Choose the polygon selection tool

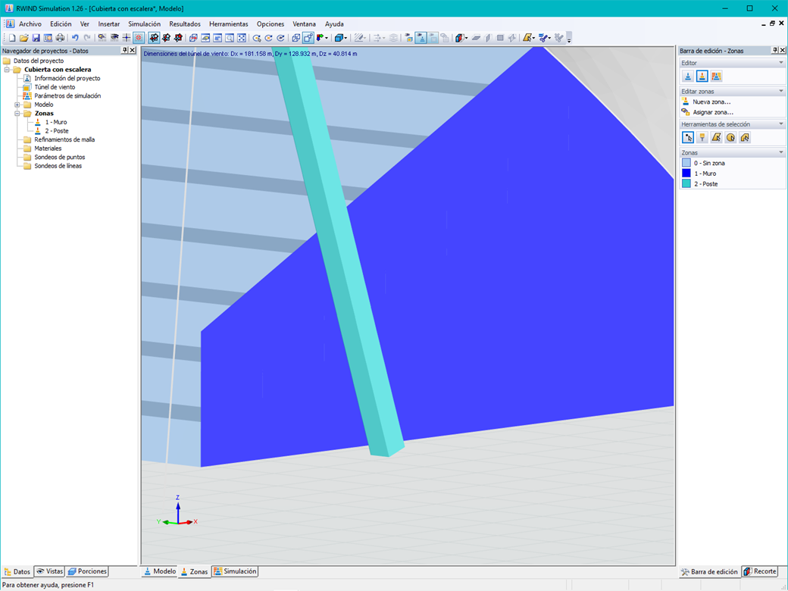715,137
